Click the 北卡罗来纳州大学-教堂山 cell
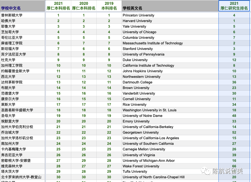 (x=21, y=177)
